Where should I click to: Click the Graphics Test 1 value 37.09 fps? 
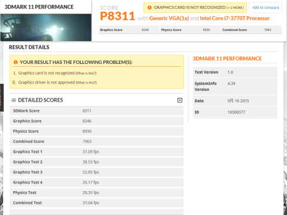pyautogui.click(x=91, y=152)
